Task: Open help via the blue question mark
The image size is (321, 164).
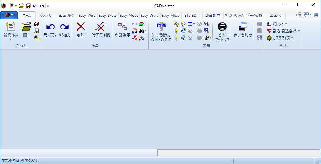Action: pyautogui.click(x=316, y=15)
